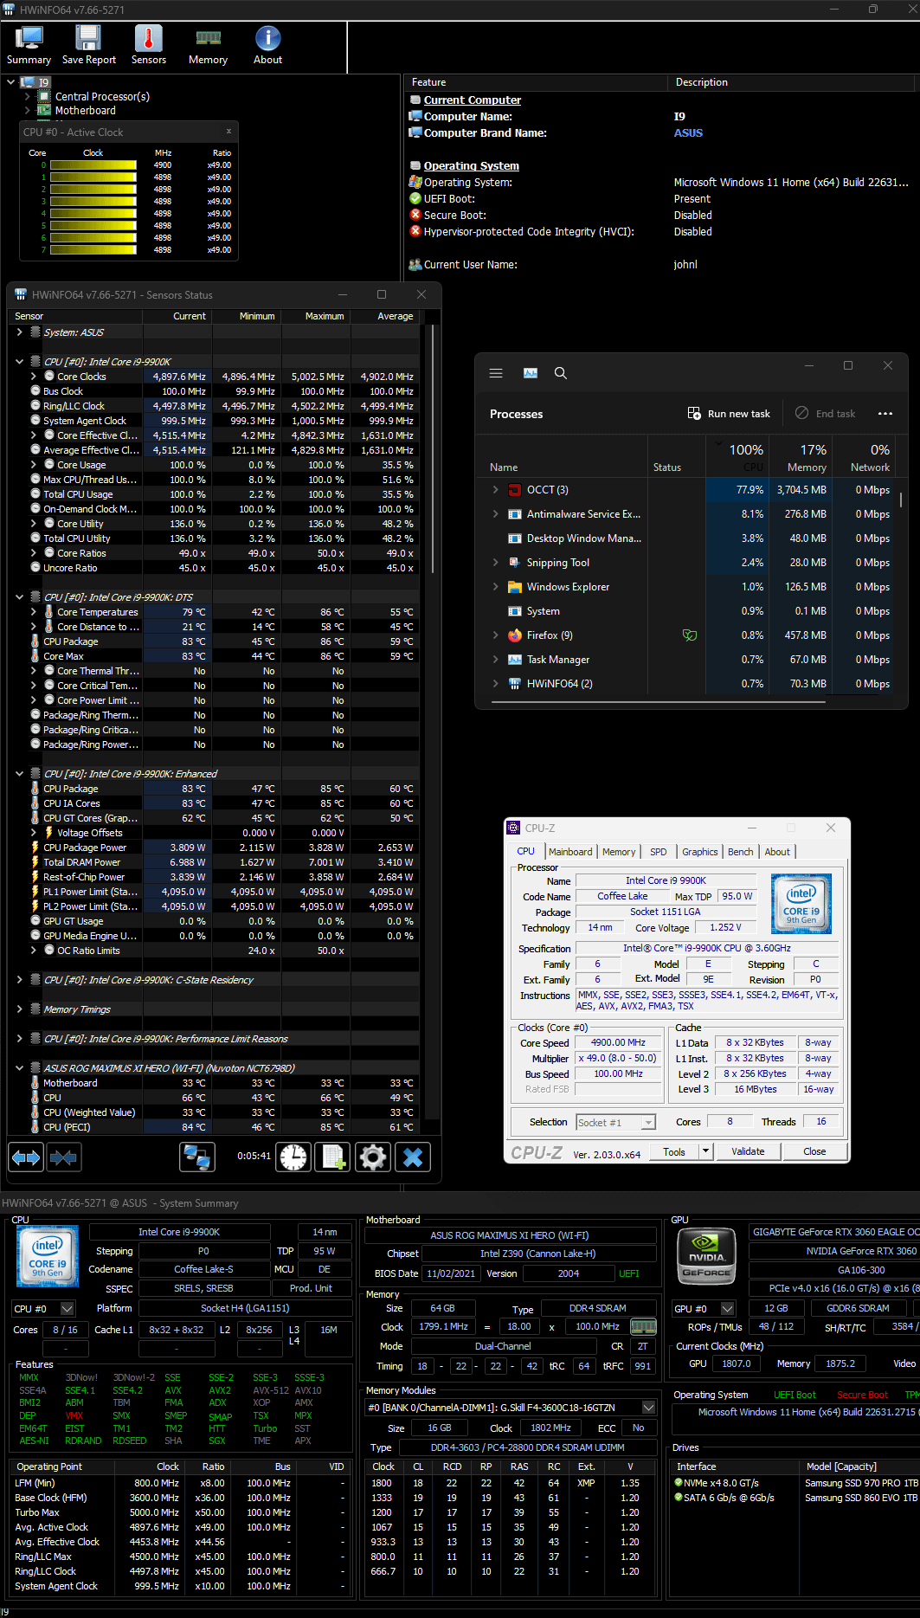
Task: Open Task Manager hamburger navigation menu
Action: (496, 373)
